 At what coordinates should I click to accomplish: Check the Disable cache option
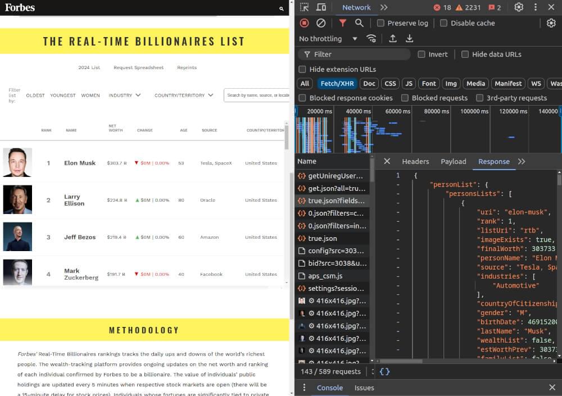tap(443, 23)
